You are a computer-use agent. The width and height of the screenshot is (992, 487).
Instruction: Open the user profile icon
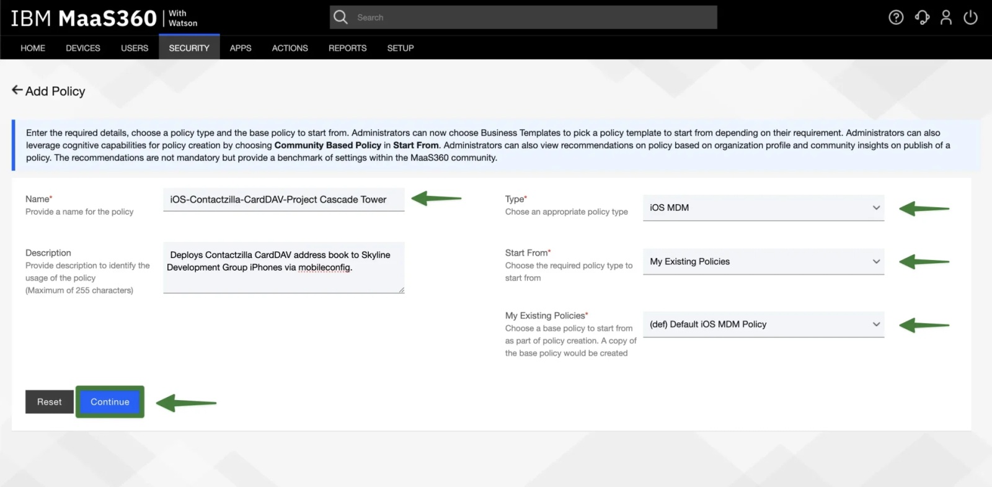coord(946,17)
